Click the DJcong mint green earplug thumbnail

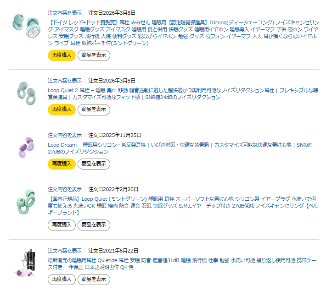tap(27, 27)
